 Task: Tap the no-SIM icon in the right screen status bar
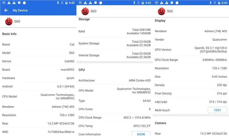(215, 3)
